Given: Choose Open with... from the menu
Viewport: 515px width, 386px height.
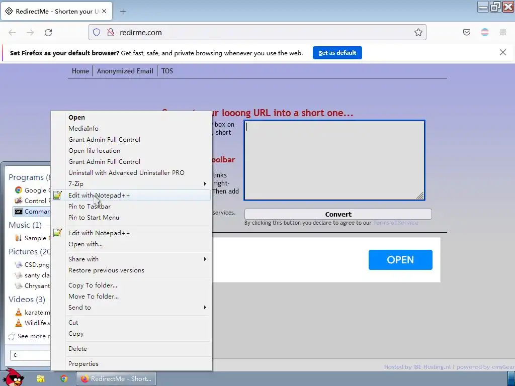Looking at the screenshot, I should (x=85, y=244).
